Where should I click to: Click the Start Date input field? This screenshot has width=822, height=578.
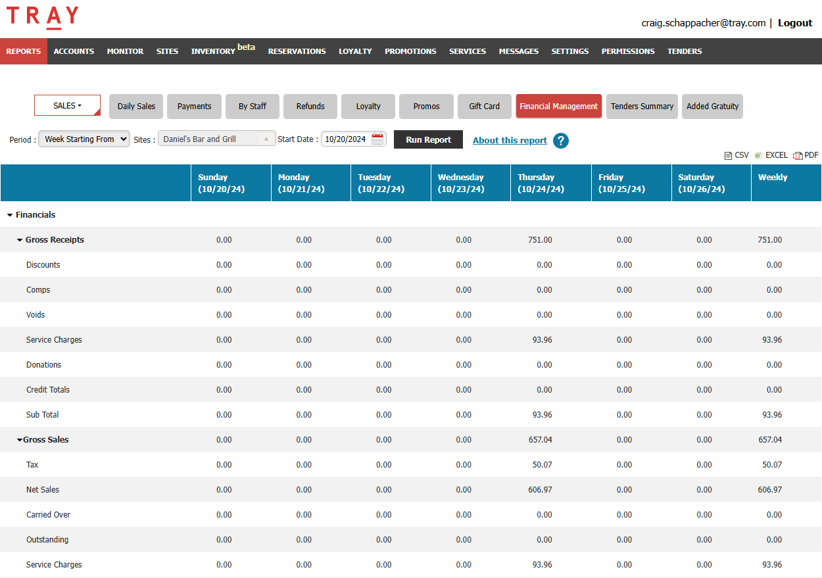point(346,139)
